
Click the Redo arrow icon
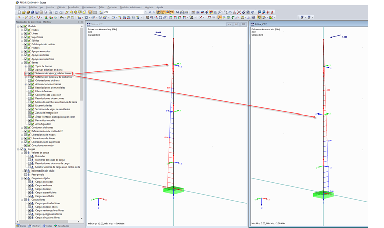point(61,12)
